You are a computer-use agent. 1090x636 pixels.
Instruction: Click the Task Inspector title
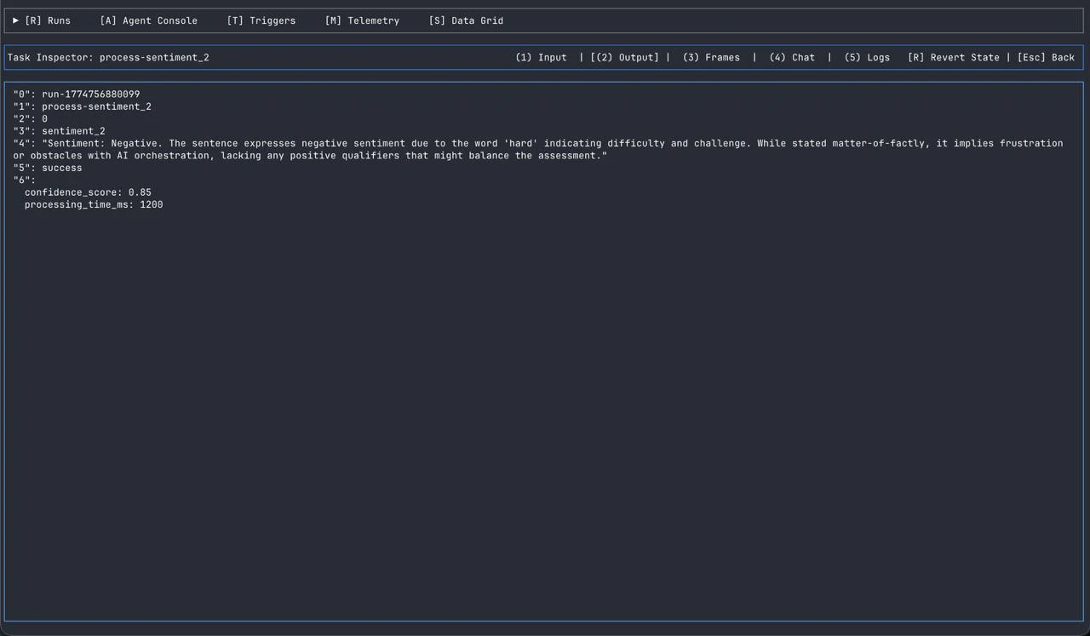(x=108, y=57)
